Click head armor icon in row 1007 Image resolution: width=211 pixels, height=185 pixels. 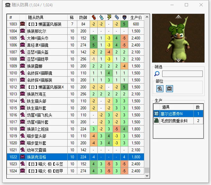coord(23,52)
